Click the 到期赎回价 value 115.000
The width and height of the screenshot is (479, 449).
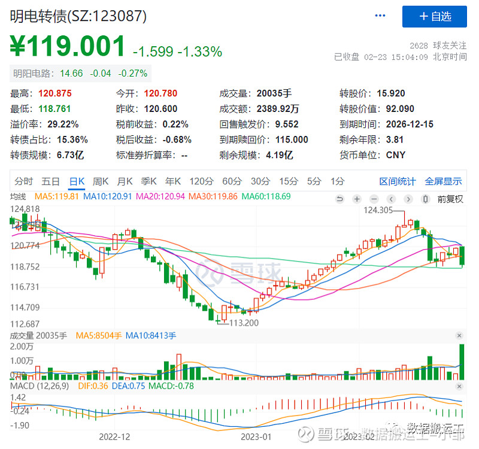pyautogui.click(x=292, y=140)
